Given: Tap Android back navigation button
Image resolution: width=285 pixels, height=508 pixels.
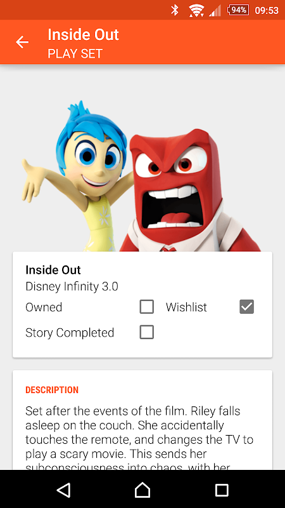Looking at the screenshot, I should coord(63,490).
